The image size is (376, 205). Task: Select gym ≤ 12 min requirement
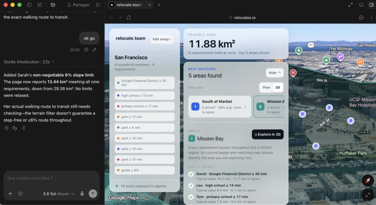point(144,117)
